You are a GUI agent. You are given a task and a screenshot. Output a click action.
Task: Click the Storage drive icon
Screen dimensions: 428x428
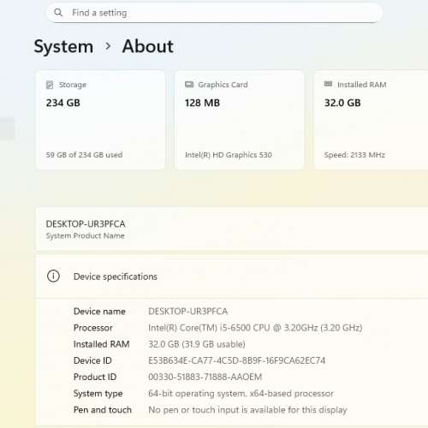point(50,85)
